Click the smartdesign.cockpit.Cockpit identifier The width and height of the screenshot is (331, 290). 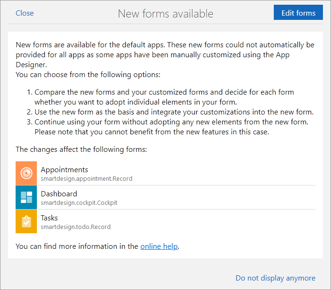79,203
